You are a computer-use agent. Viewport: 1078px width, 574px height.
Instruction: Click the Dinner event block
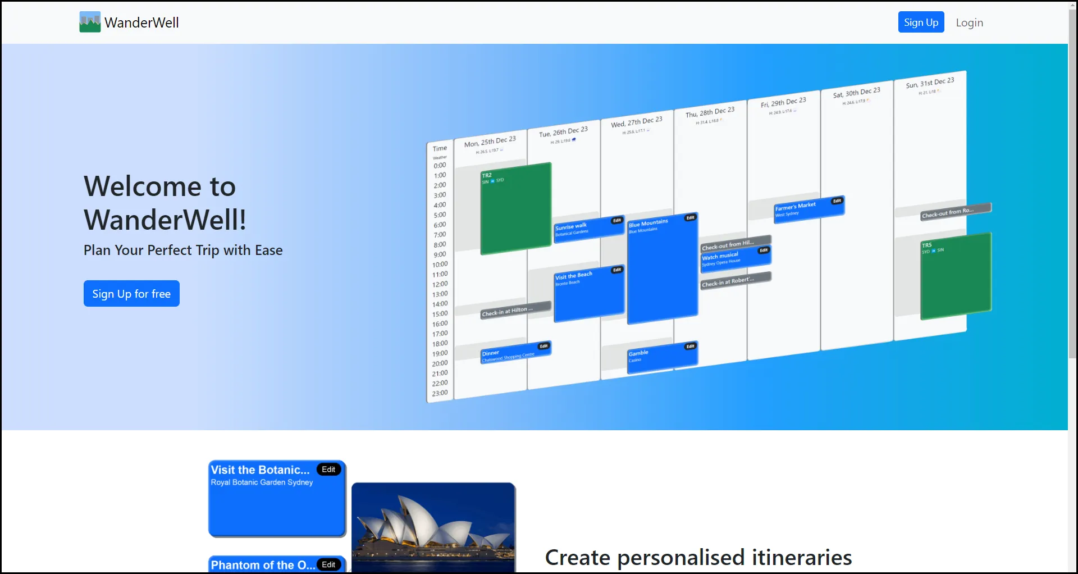click(515, 353)
